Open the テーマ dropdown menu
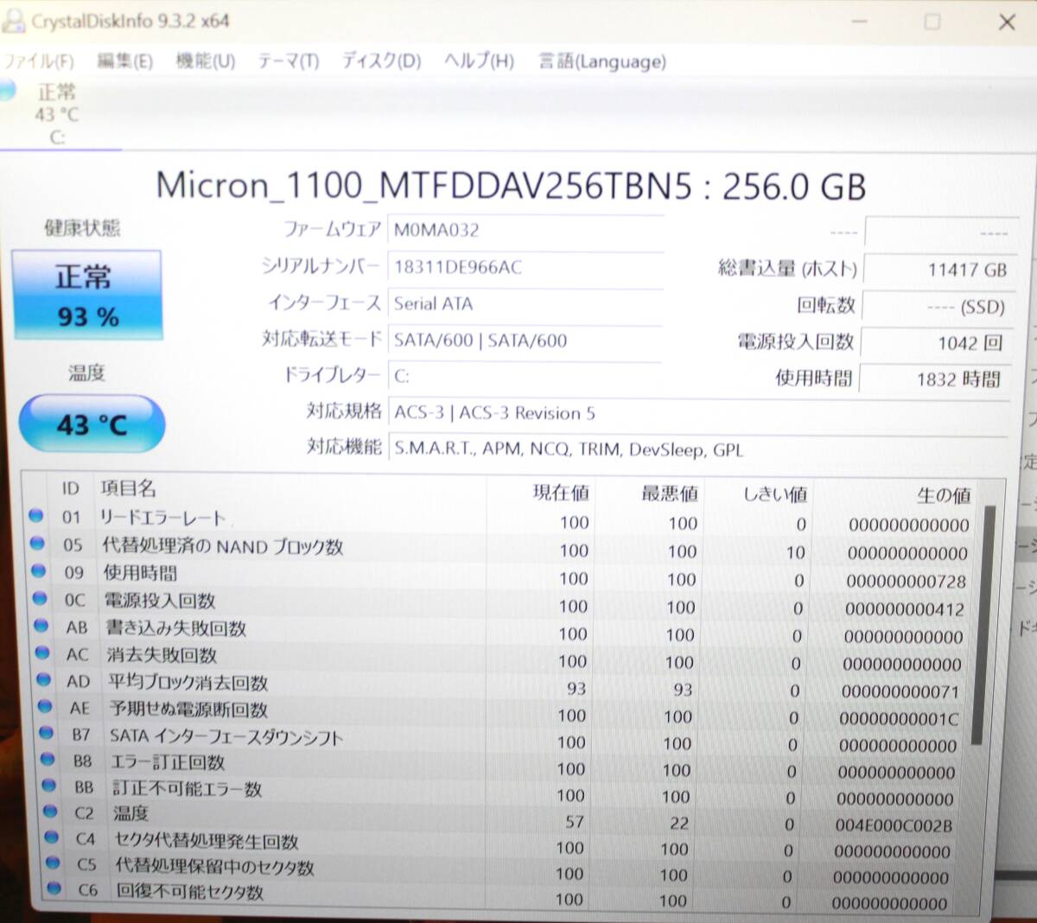The image size is (1037, 923). (286, 61)
